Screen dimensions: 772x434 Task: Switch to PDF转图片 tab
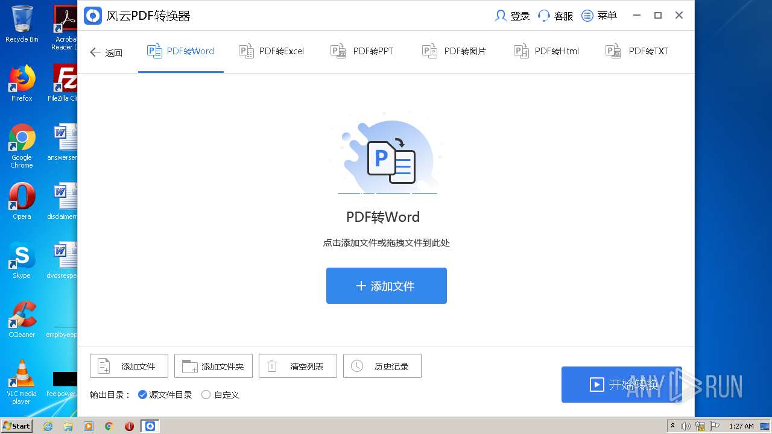click(454, 51)
